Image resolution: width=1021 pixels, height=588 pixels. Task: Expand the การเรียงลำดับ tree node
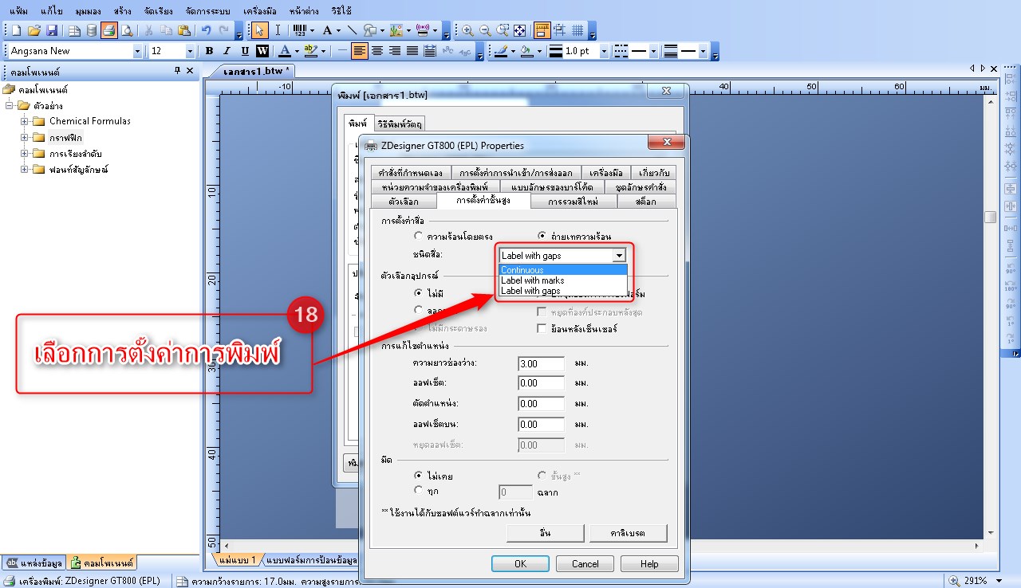pyautogui.click(x=25, y=153)
